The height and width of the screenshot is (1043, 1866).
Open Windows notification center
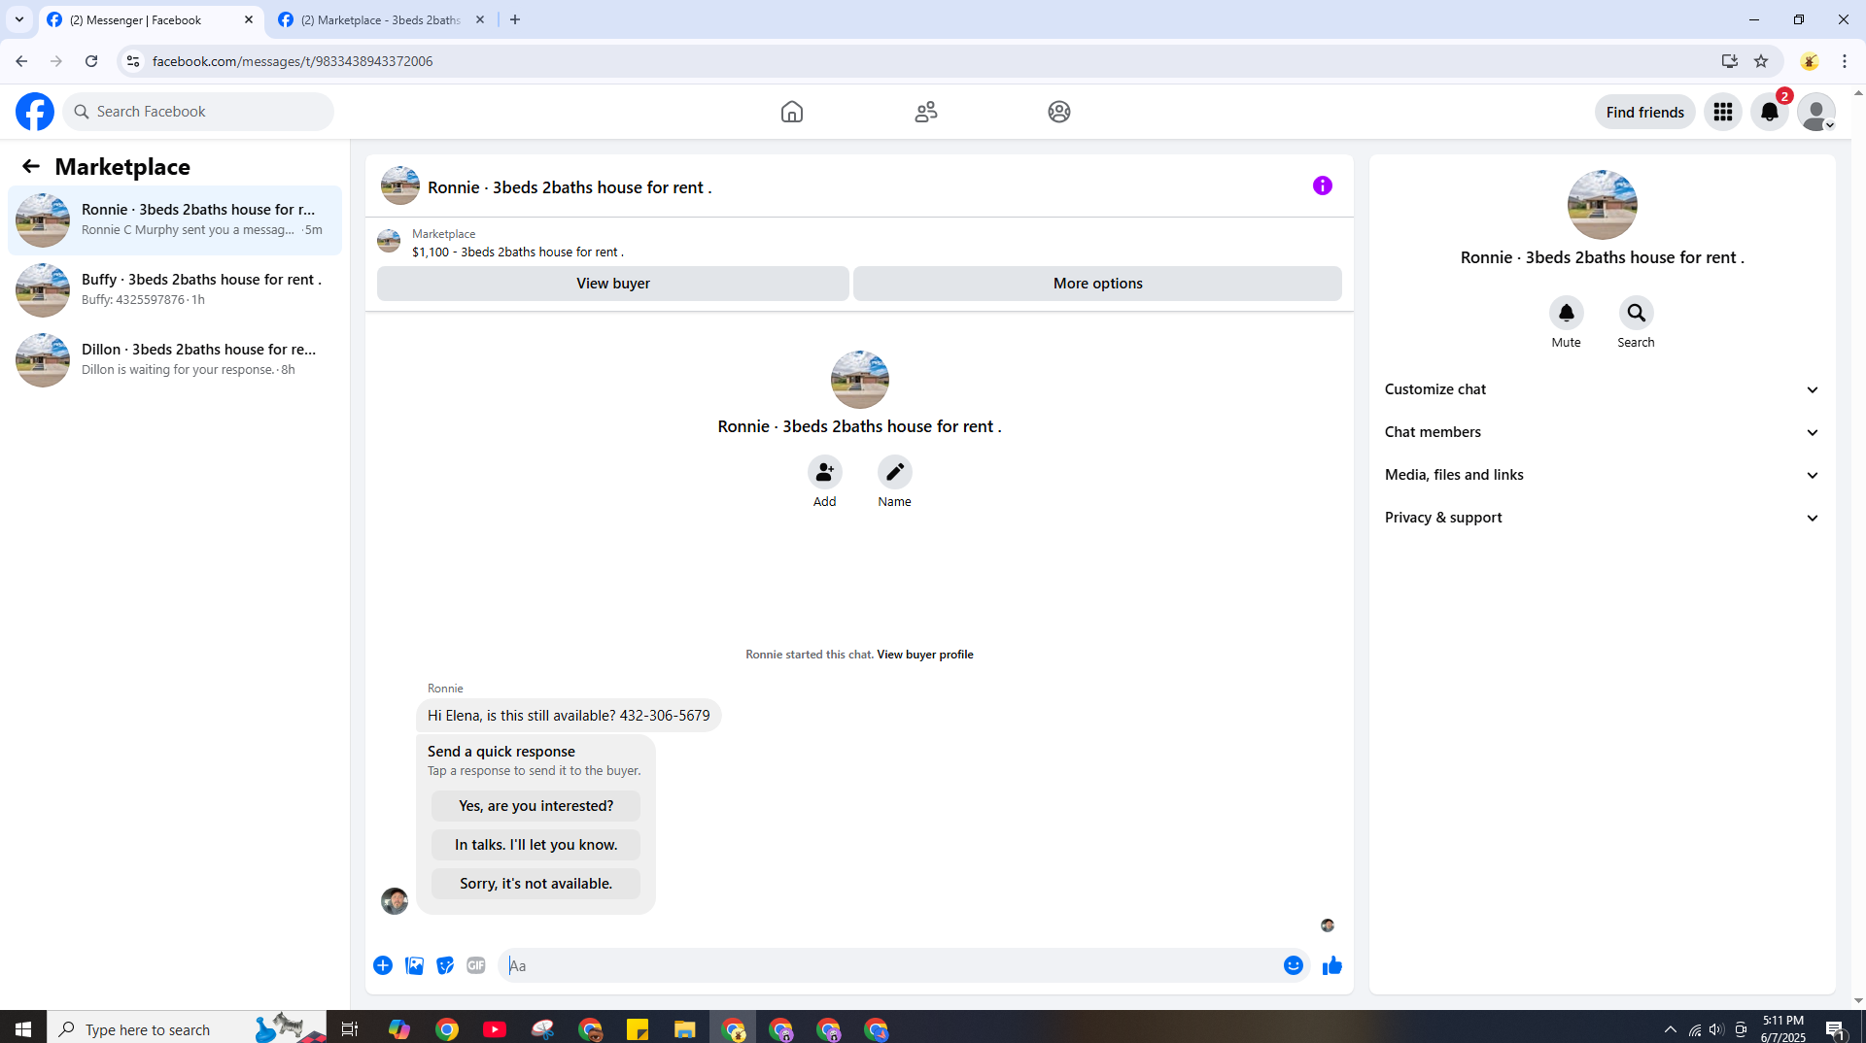tap(1836, 1029)
